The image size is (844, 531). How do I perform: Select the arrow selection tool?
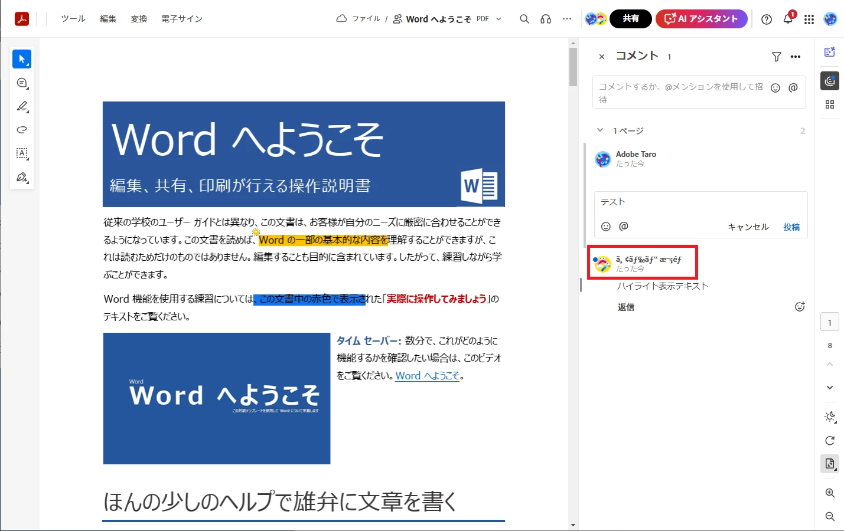22,59
